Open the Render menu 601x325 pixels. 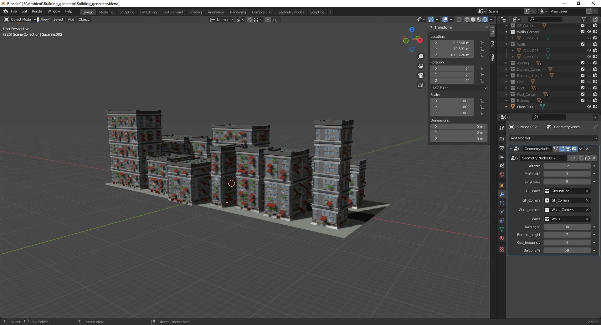pyautogui.click(x=37, y=11)
